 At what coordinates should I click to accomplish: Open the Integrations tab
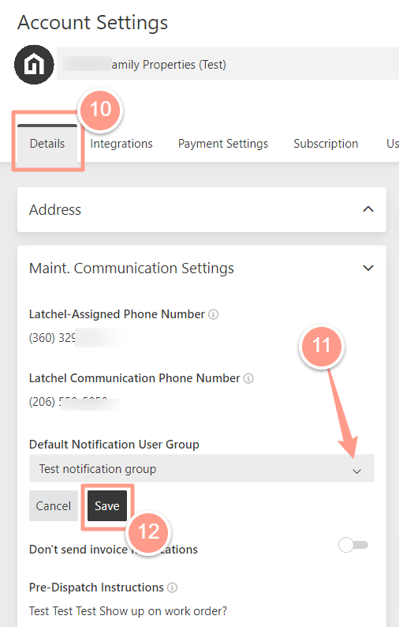point(121,144)
